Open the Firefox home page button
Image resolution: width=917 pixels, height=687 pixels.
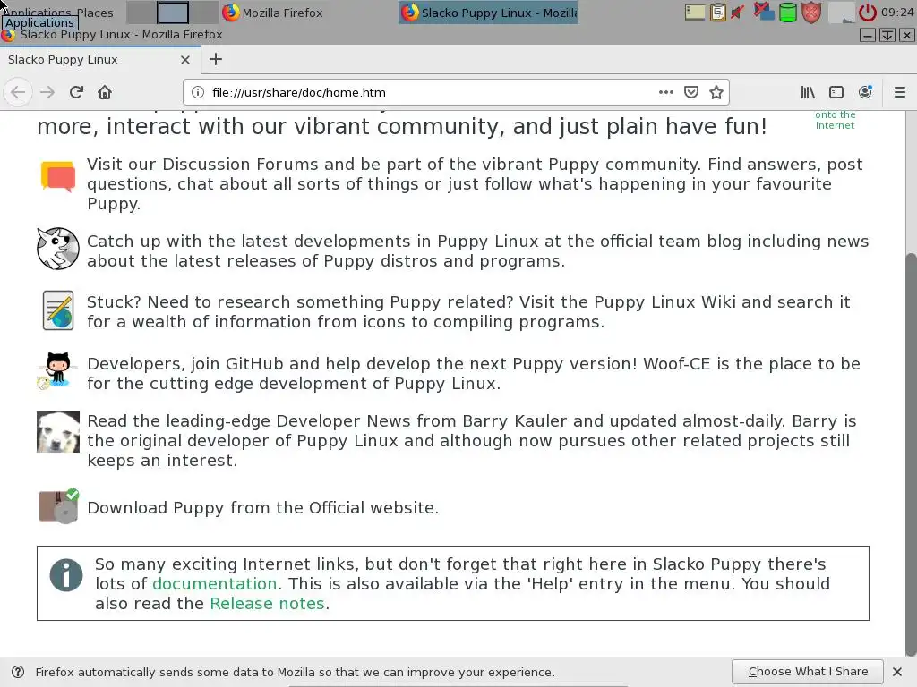point(105,92)
